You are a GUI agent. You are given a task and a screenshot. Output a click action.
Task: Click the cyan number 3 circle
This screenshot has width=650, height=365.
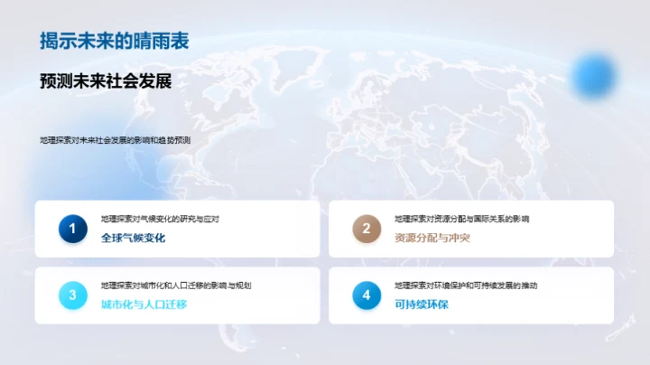(72, 295)
